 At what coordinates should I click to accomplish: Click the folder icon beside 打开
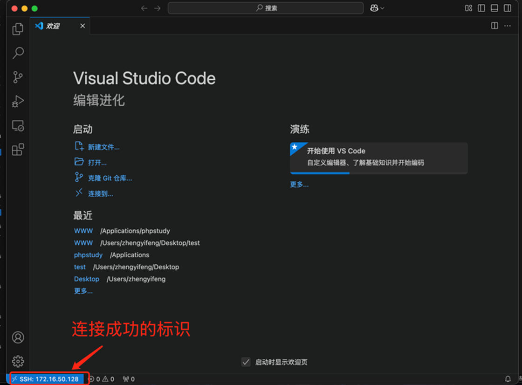pos(79,162)
